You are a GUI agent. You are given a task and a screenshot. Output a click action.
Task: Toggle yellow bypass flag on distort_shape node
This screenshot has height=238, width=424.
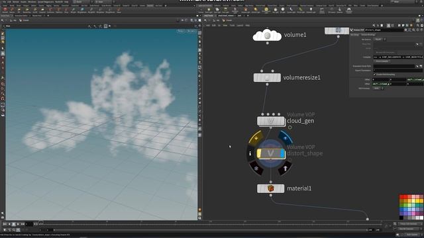[259, 153]
